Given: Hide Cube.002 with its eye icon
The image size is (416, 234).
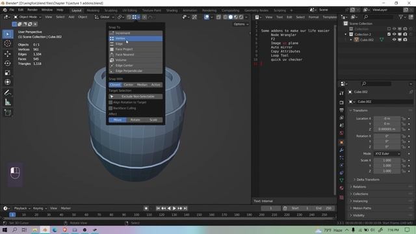Looking at the screenshot, I should click(395, 40).
